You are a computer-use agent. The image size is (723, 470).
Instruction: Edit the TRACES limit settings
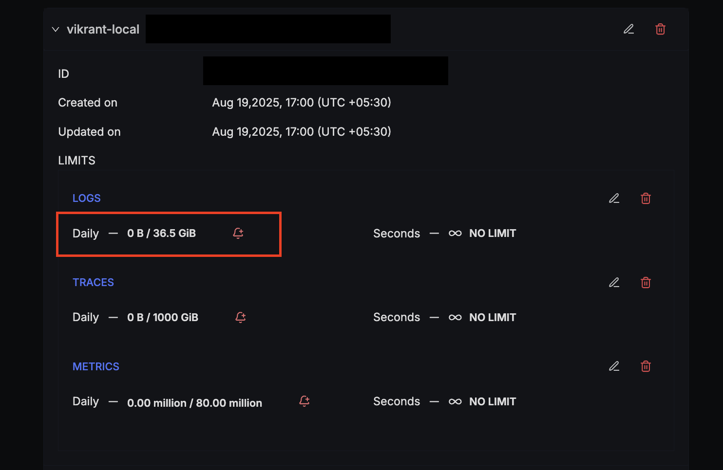[614, 282]
